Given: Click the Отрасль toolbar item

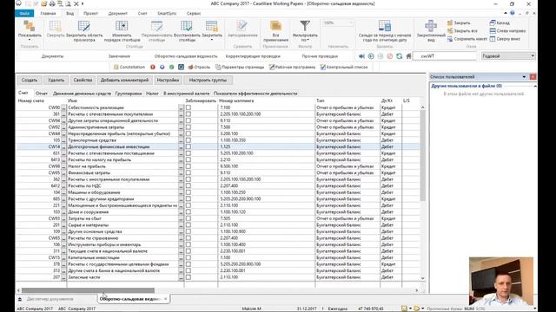Looking at the screenshot, I should pyautogui.click(x=199, y=67).
